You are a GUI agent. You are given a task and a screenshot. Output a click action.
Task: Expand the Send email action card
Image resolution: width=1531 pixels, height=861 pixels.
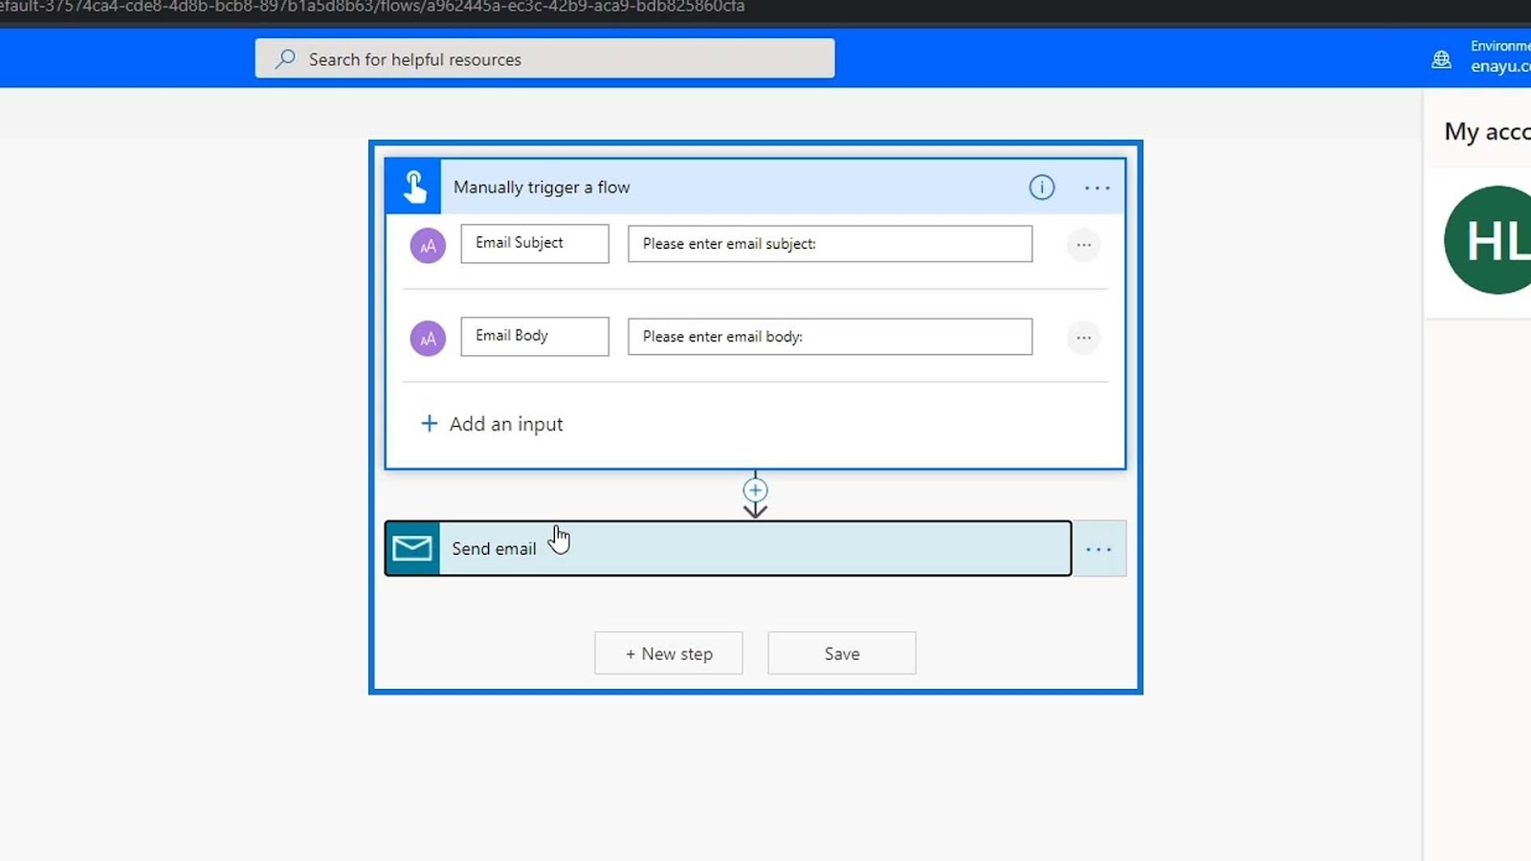pyautogui.click(x=728, y=548)
